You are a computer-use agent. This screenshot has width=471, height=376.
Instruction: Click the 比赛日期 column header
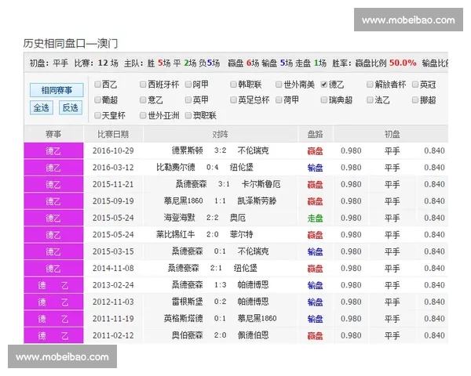[x=113, y=134]
